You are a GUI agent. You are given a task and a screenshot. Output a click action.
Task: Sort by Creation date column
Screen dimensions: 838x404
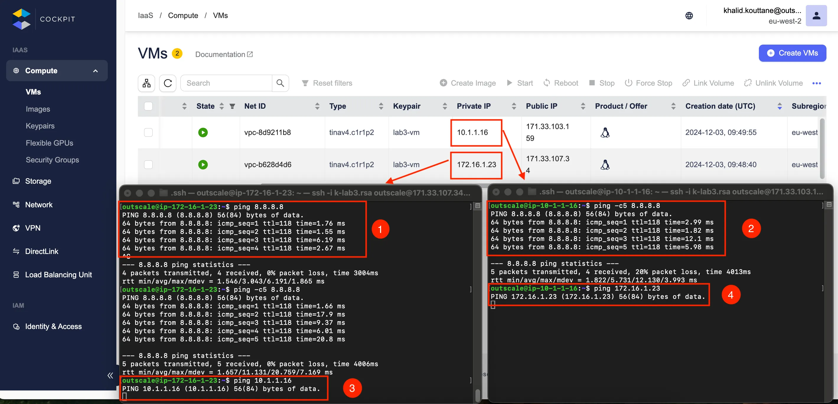coord(780,106)
